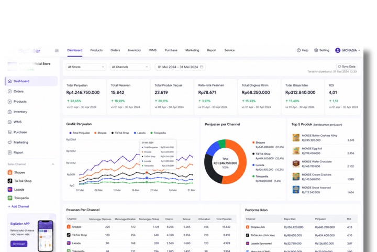The height and width of the screenshot is (252, 377).
Task: Switch to the Products top tab
Action: point(96,50)
